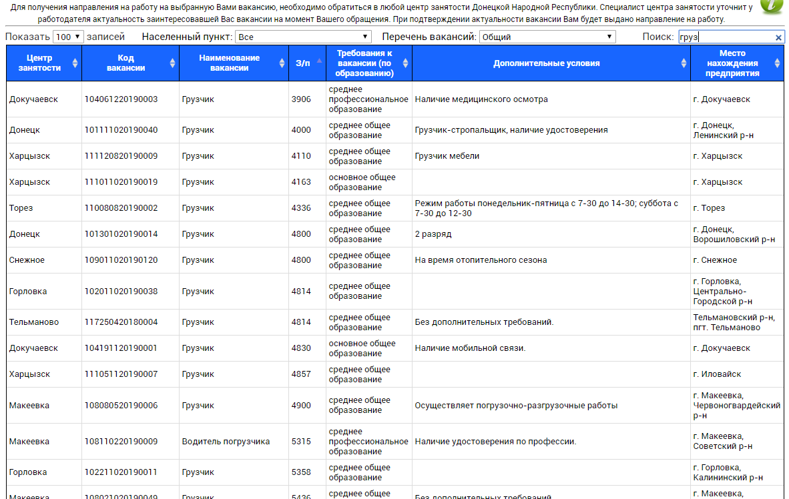Image resolution: width=789 pixels, height=499 pixels.
Task: Click the Режим работы понедельник-пятница text
Action: point(547,208)
